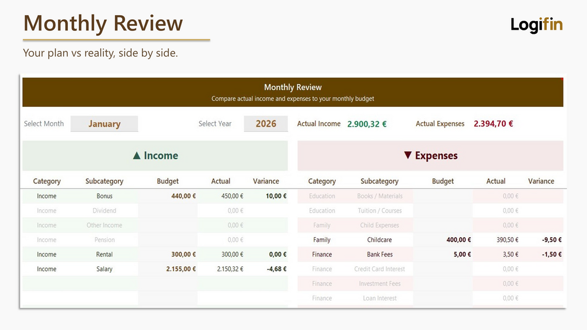The image size is (587, 330).
Task: Click the Expenses section header
Action: click(430, 155)
